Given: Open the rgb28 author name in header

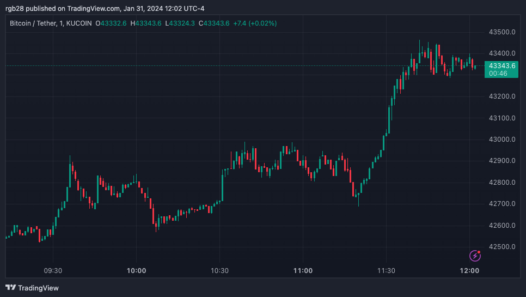Looking at the screenshot, I should click(15, 8).
